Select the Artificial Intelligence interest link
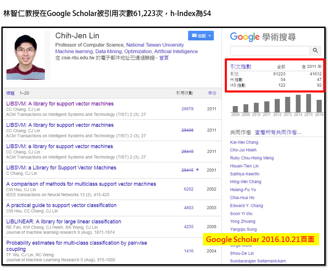 point(176,52)
